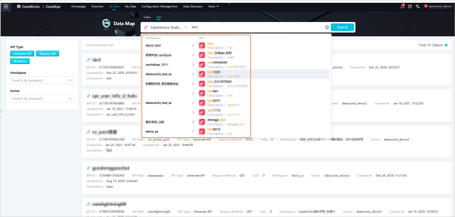Open the My Data menu item
455x217 pixels.
coord(130,6)
